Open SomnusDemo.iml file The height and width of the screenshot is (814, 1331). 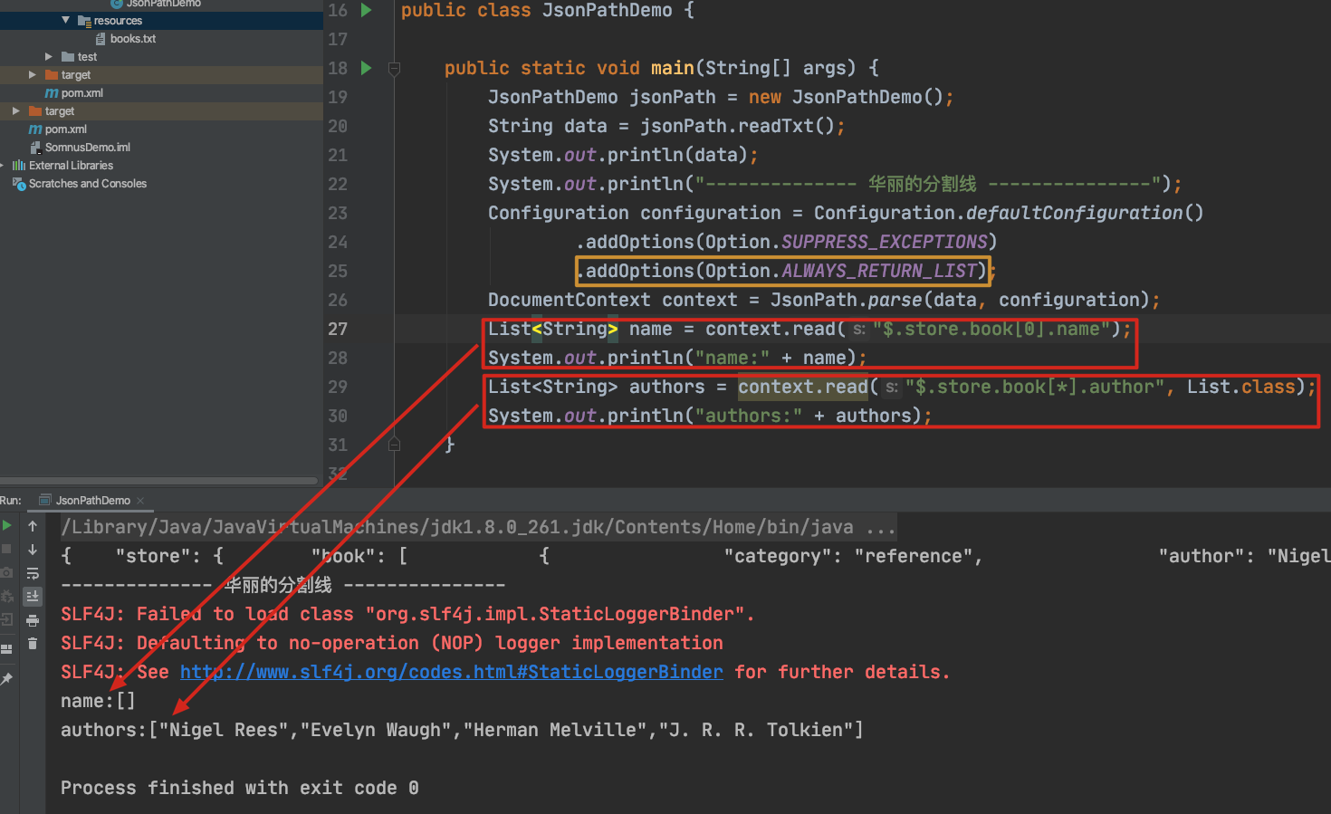(88, 147)
